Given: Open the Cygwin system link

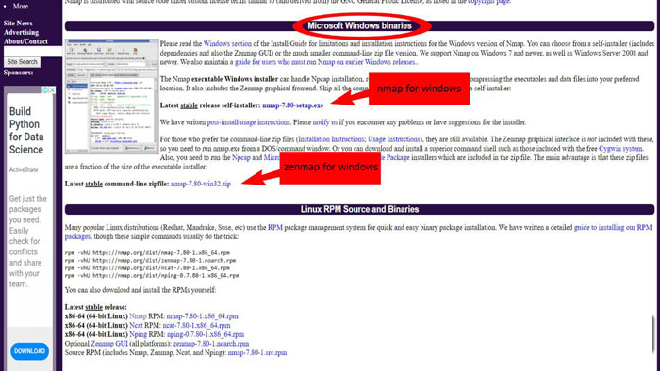Looking at the screenshot, I should click(620, 149).
